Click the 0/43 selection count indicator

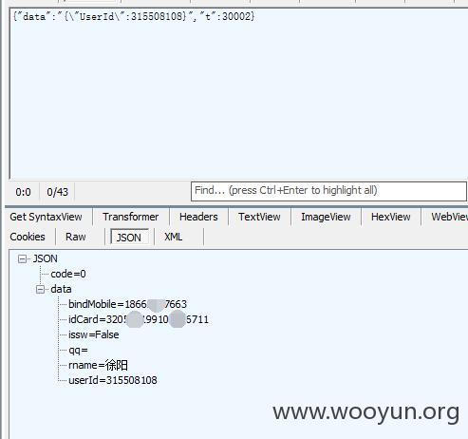pos(57,192)
